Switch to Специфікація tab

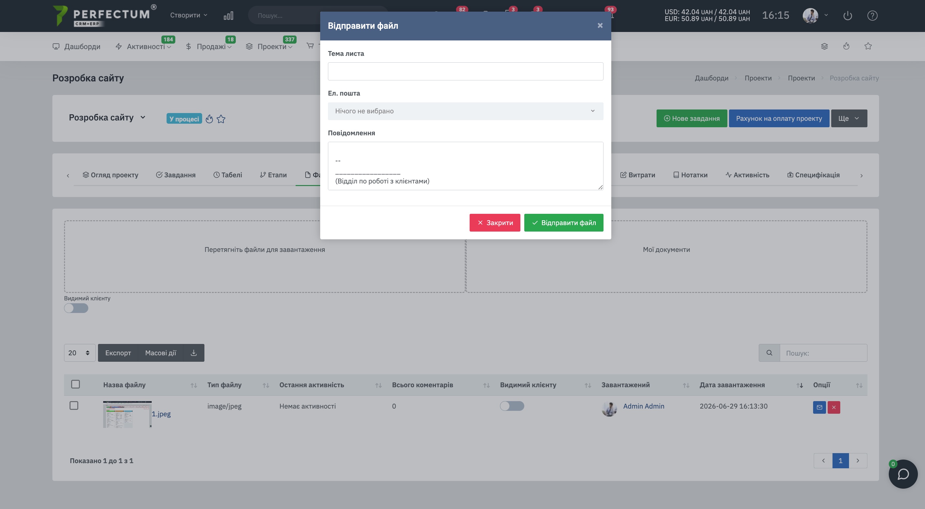[813, 175]
